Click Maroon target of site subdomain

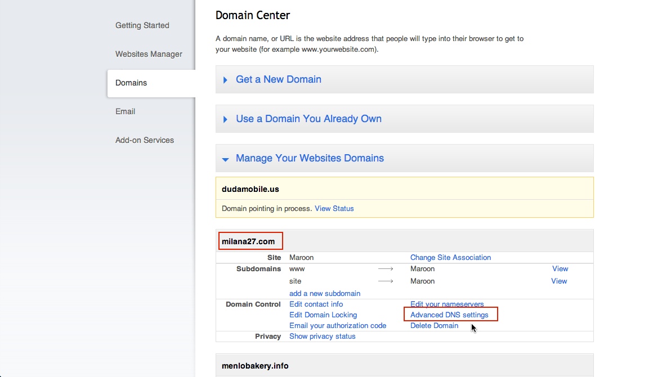422,281
